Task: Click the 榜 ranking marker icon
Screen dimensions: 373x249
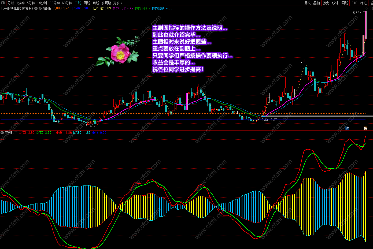Action: (365, 128)
